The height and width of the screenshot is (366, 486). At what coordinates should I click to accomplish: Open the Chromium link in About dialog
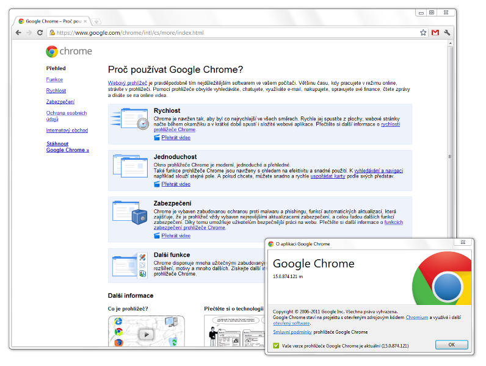coord(416,317)
